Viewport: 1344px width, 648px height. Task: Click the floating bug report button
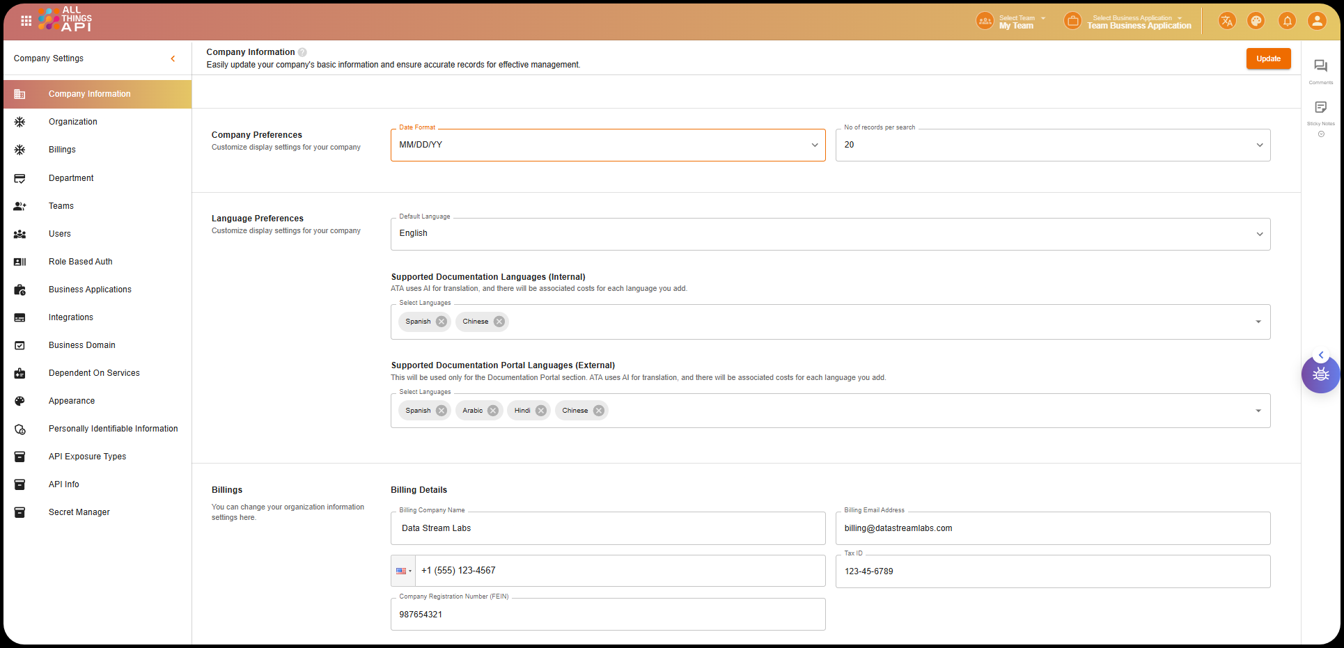point(1320,375)
